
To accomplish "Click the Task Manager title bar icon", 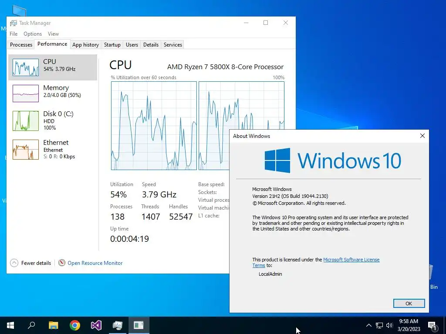I will coord(14,23).
